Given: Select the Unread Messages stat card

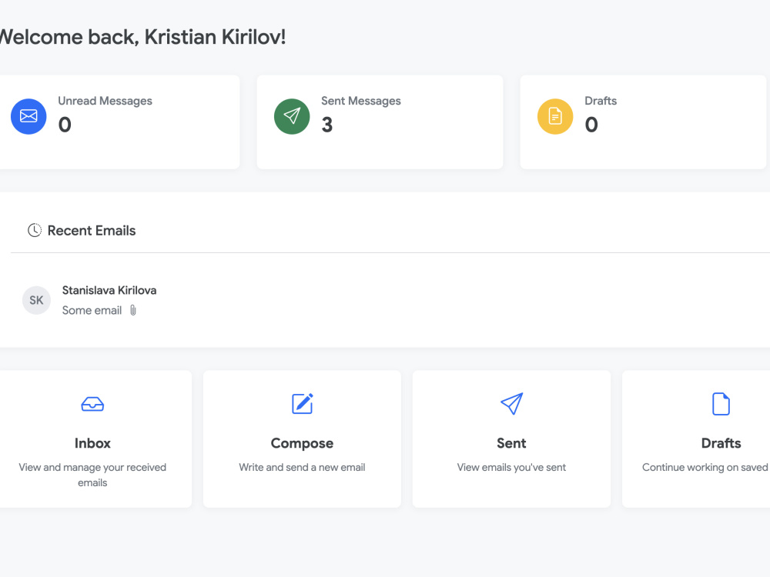Looking at the screenshot, I should click(119, 122).
